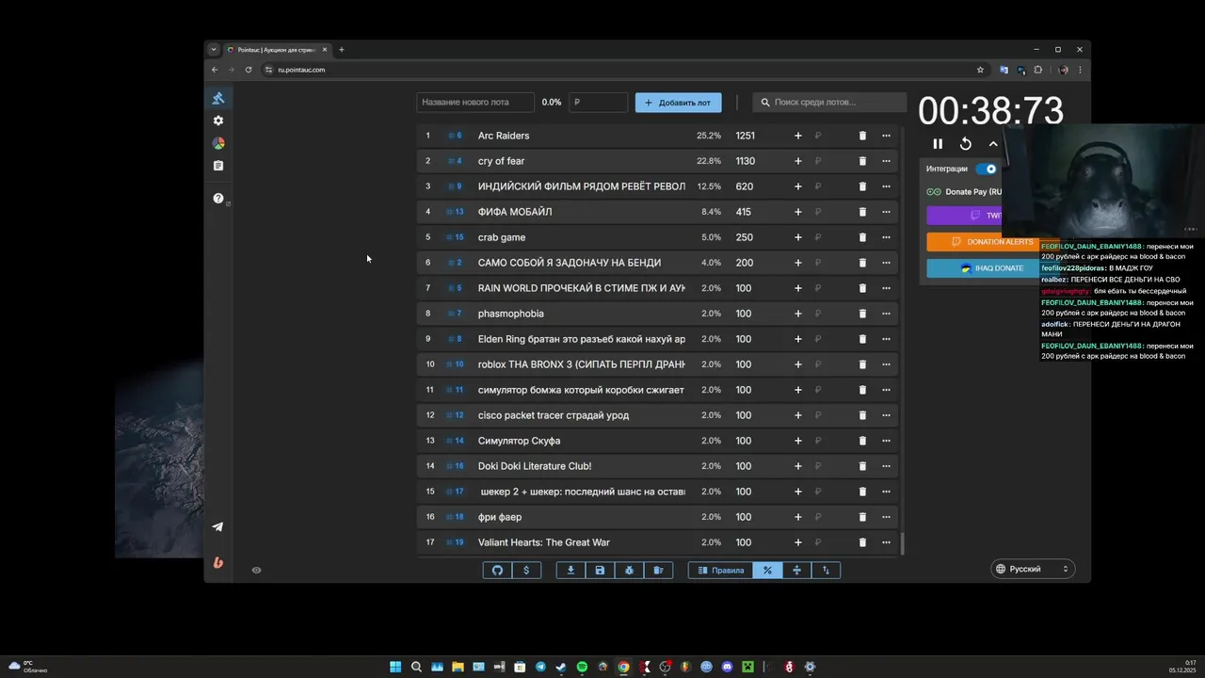Click the IHAQ DONATE integration button
1205x678 pixels.
click(991, 268)
